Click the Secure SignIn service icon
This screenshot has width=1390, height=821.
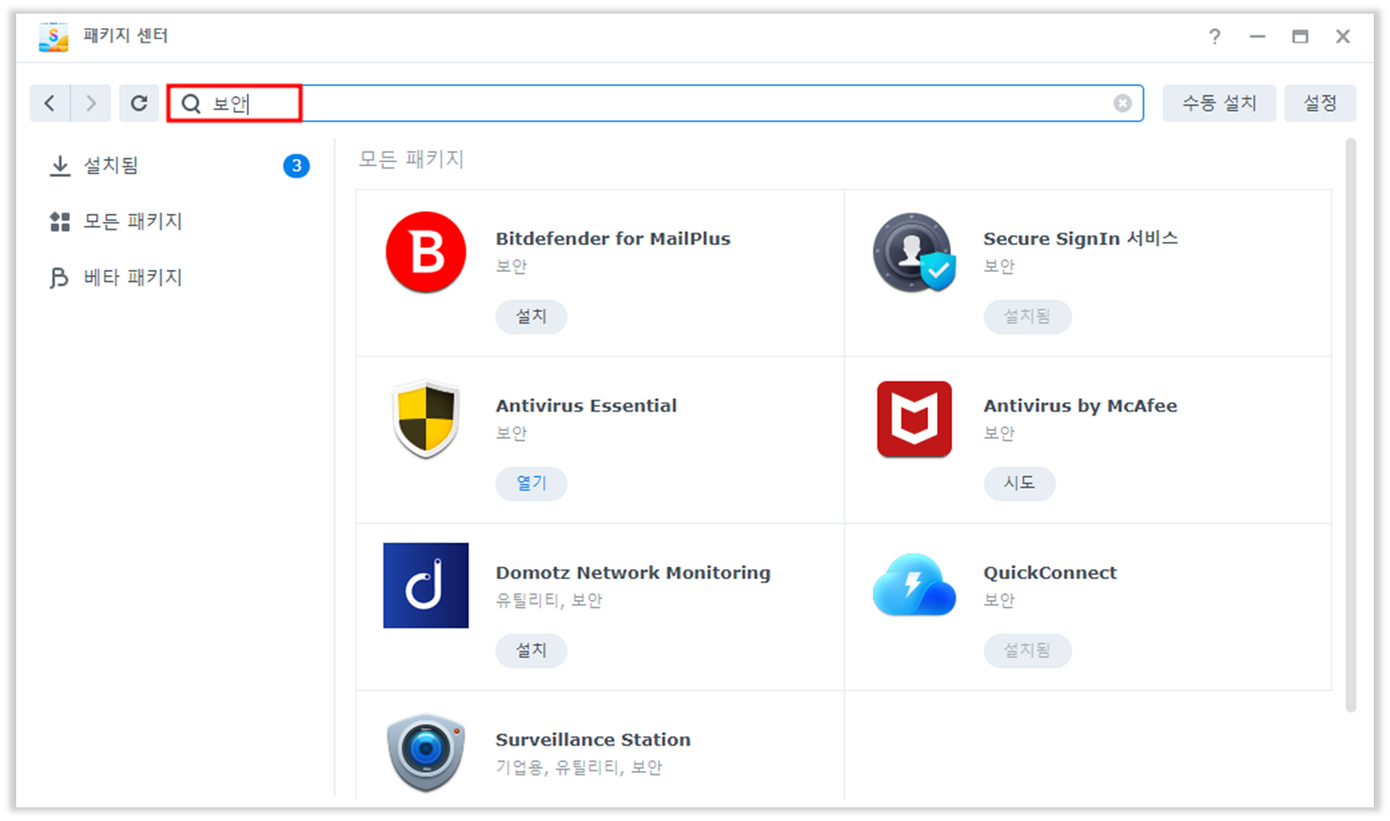click(x=914, y=252)
